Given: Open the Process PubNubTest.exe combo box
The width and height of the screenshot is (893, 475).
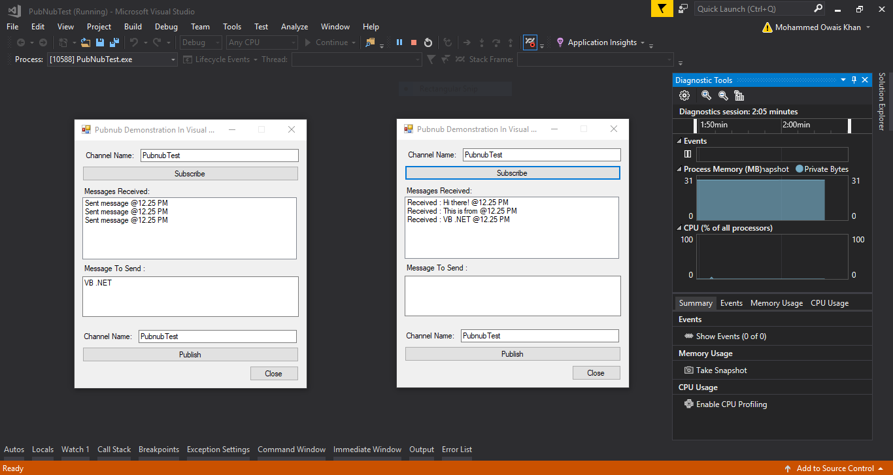Looking at the screenshot, I should coord(112,59).
